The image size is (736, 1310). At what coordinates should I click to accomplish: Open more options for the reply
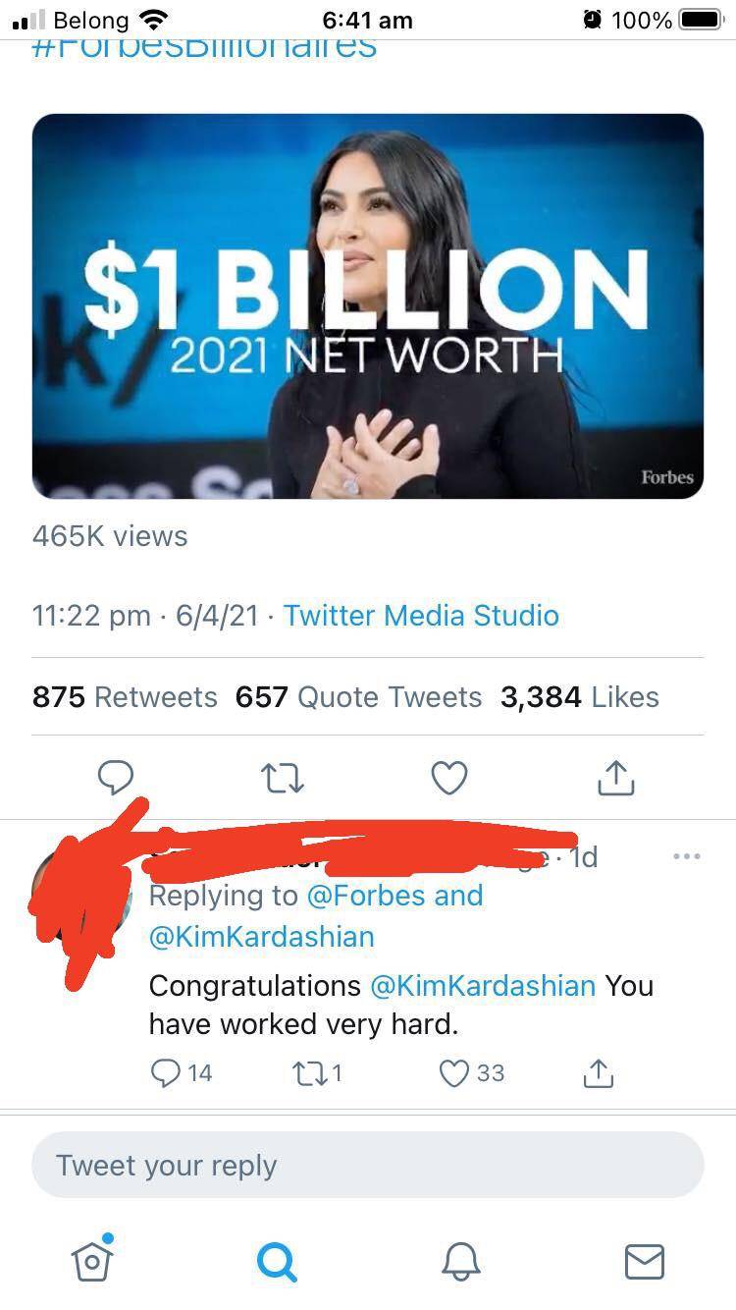pos(686,857)
